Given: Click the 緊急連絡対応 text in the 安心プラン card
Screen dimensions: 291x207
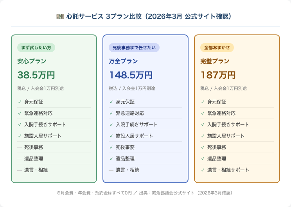Looking at the screenshot, I should tap(38, 113).
